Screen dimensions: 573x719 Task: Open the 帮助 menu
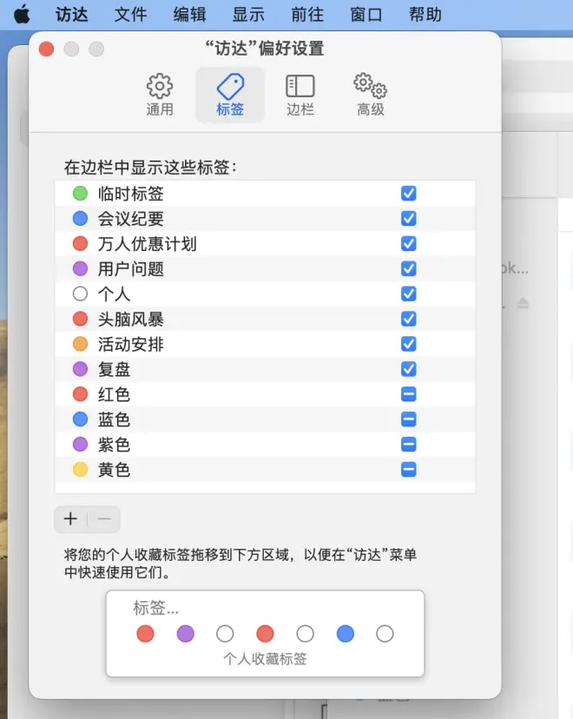pyautogui.click(x=425, y=15)
